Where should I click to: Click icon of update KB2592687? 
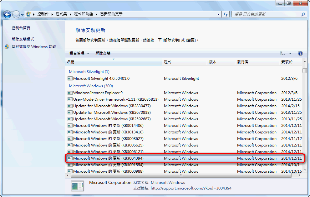70,119
